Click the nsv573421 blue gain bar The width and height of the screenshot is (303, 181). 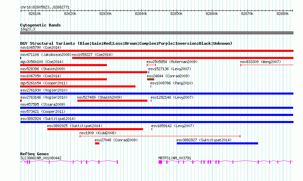157,115
